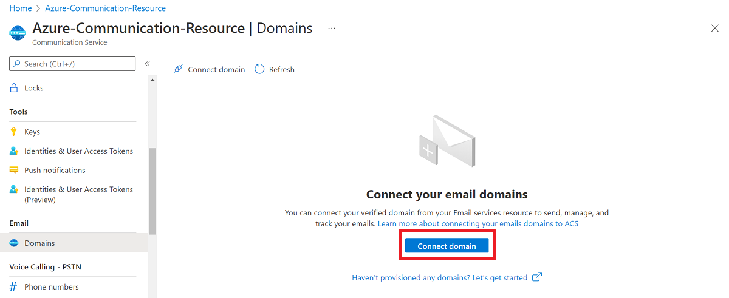The height and width of the screenshot is (298, 729).
Task: Click the blue Connect domain button
Action: [447, 246]
